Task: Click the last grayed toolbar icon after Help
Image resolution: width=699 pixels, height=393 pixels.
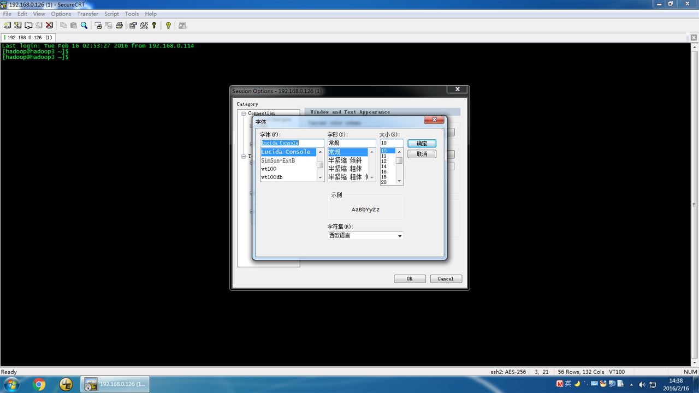Action: (182, 25)
